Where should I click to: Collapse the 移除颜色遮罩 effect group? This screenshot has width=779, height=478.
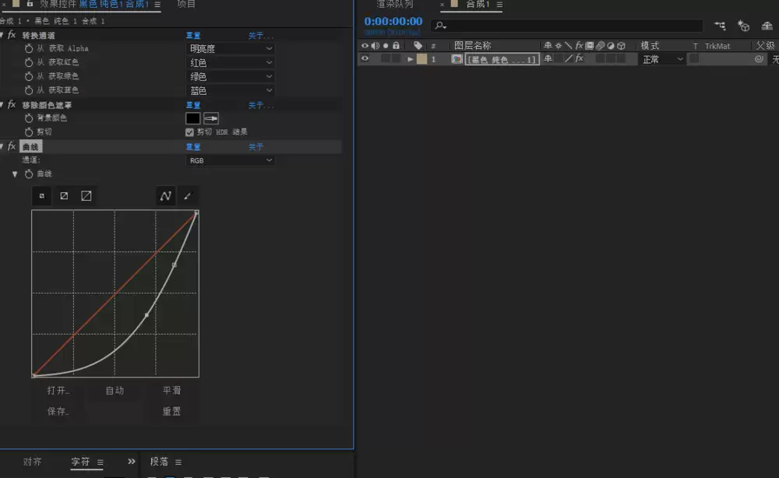(2, 105)
